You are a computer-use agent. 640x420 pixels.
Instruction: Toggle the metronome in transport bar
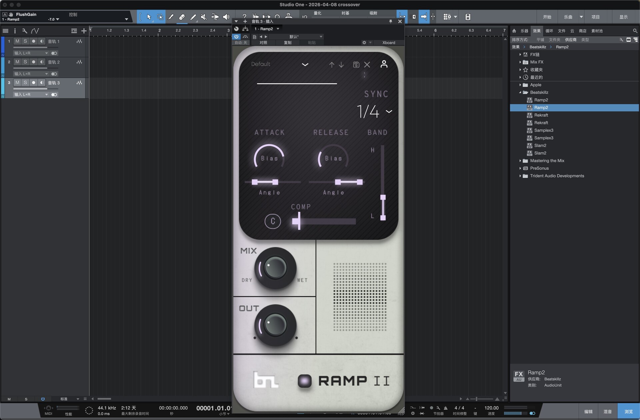pyautogui.click(x=445, y=408)
